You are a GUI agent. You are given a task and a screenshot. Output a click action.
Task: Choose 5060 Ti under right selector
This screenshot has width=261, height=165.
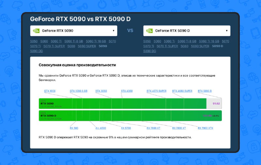pyautogui.click(x=169, y=41)
